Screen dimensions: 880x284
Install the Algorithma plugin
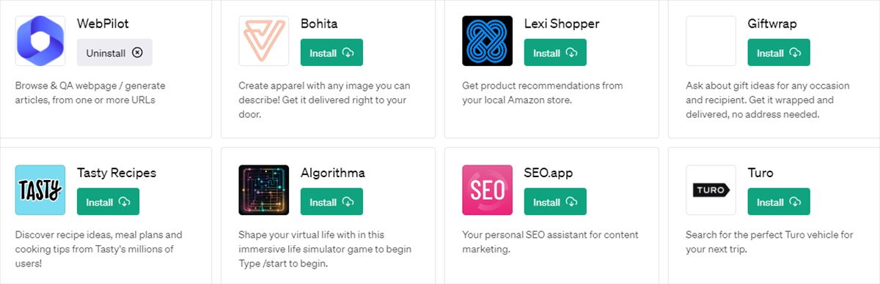[331, 202]
